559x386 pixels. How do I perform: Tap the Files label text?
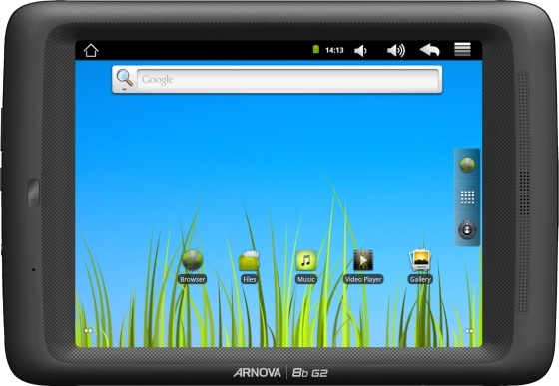[x=250, y=279]
